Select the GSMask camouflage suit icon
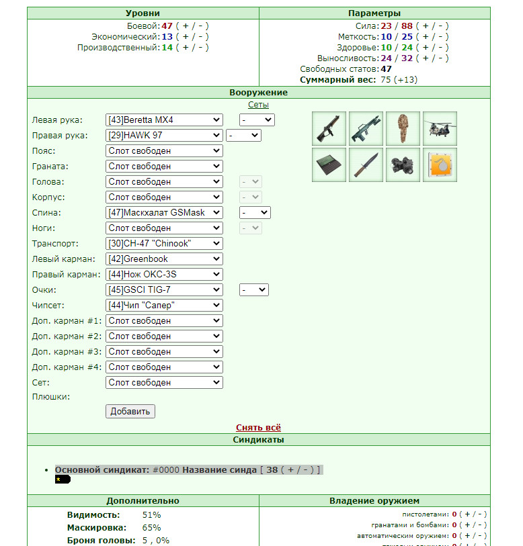Image resolution: width=523 pixels, height=546 pixels. click(x=403, y=128)
